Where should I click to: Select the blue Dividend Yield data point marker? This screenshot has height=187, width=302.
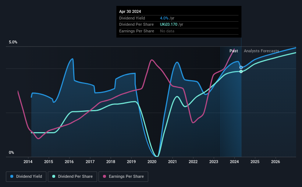pos(241,67)
